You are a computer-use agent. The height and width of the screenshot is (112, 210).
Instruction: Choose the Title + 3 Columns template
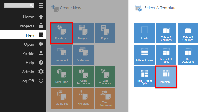point(188,33)
